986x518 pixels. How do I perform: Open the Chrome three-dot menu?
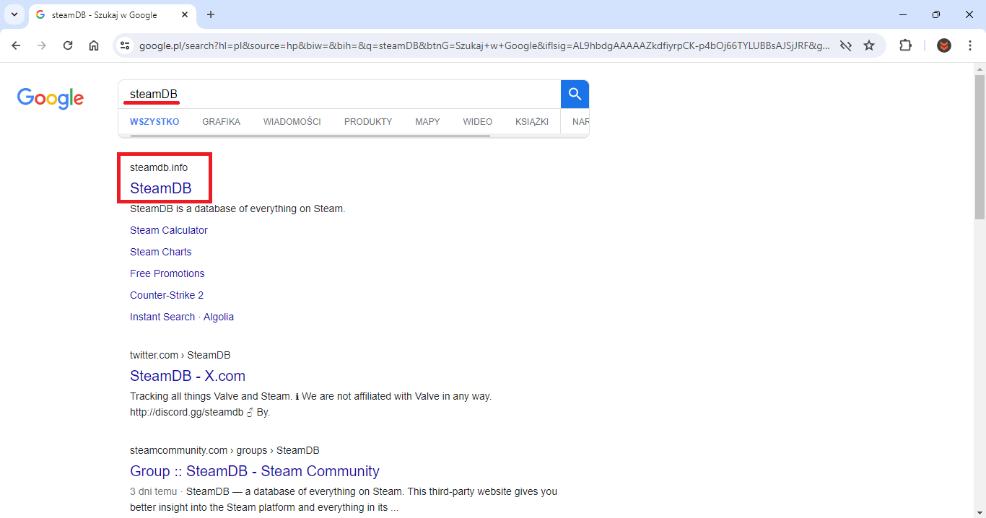point(970,45)
